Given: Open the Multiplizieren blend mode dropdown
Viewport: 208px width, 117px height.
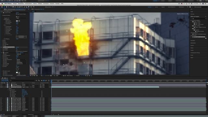Looking at the screenshot, I should pos(26,109).
